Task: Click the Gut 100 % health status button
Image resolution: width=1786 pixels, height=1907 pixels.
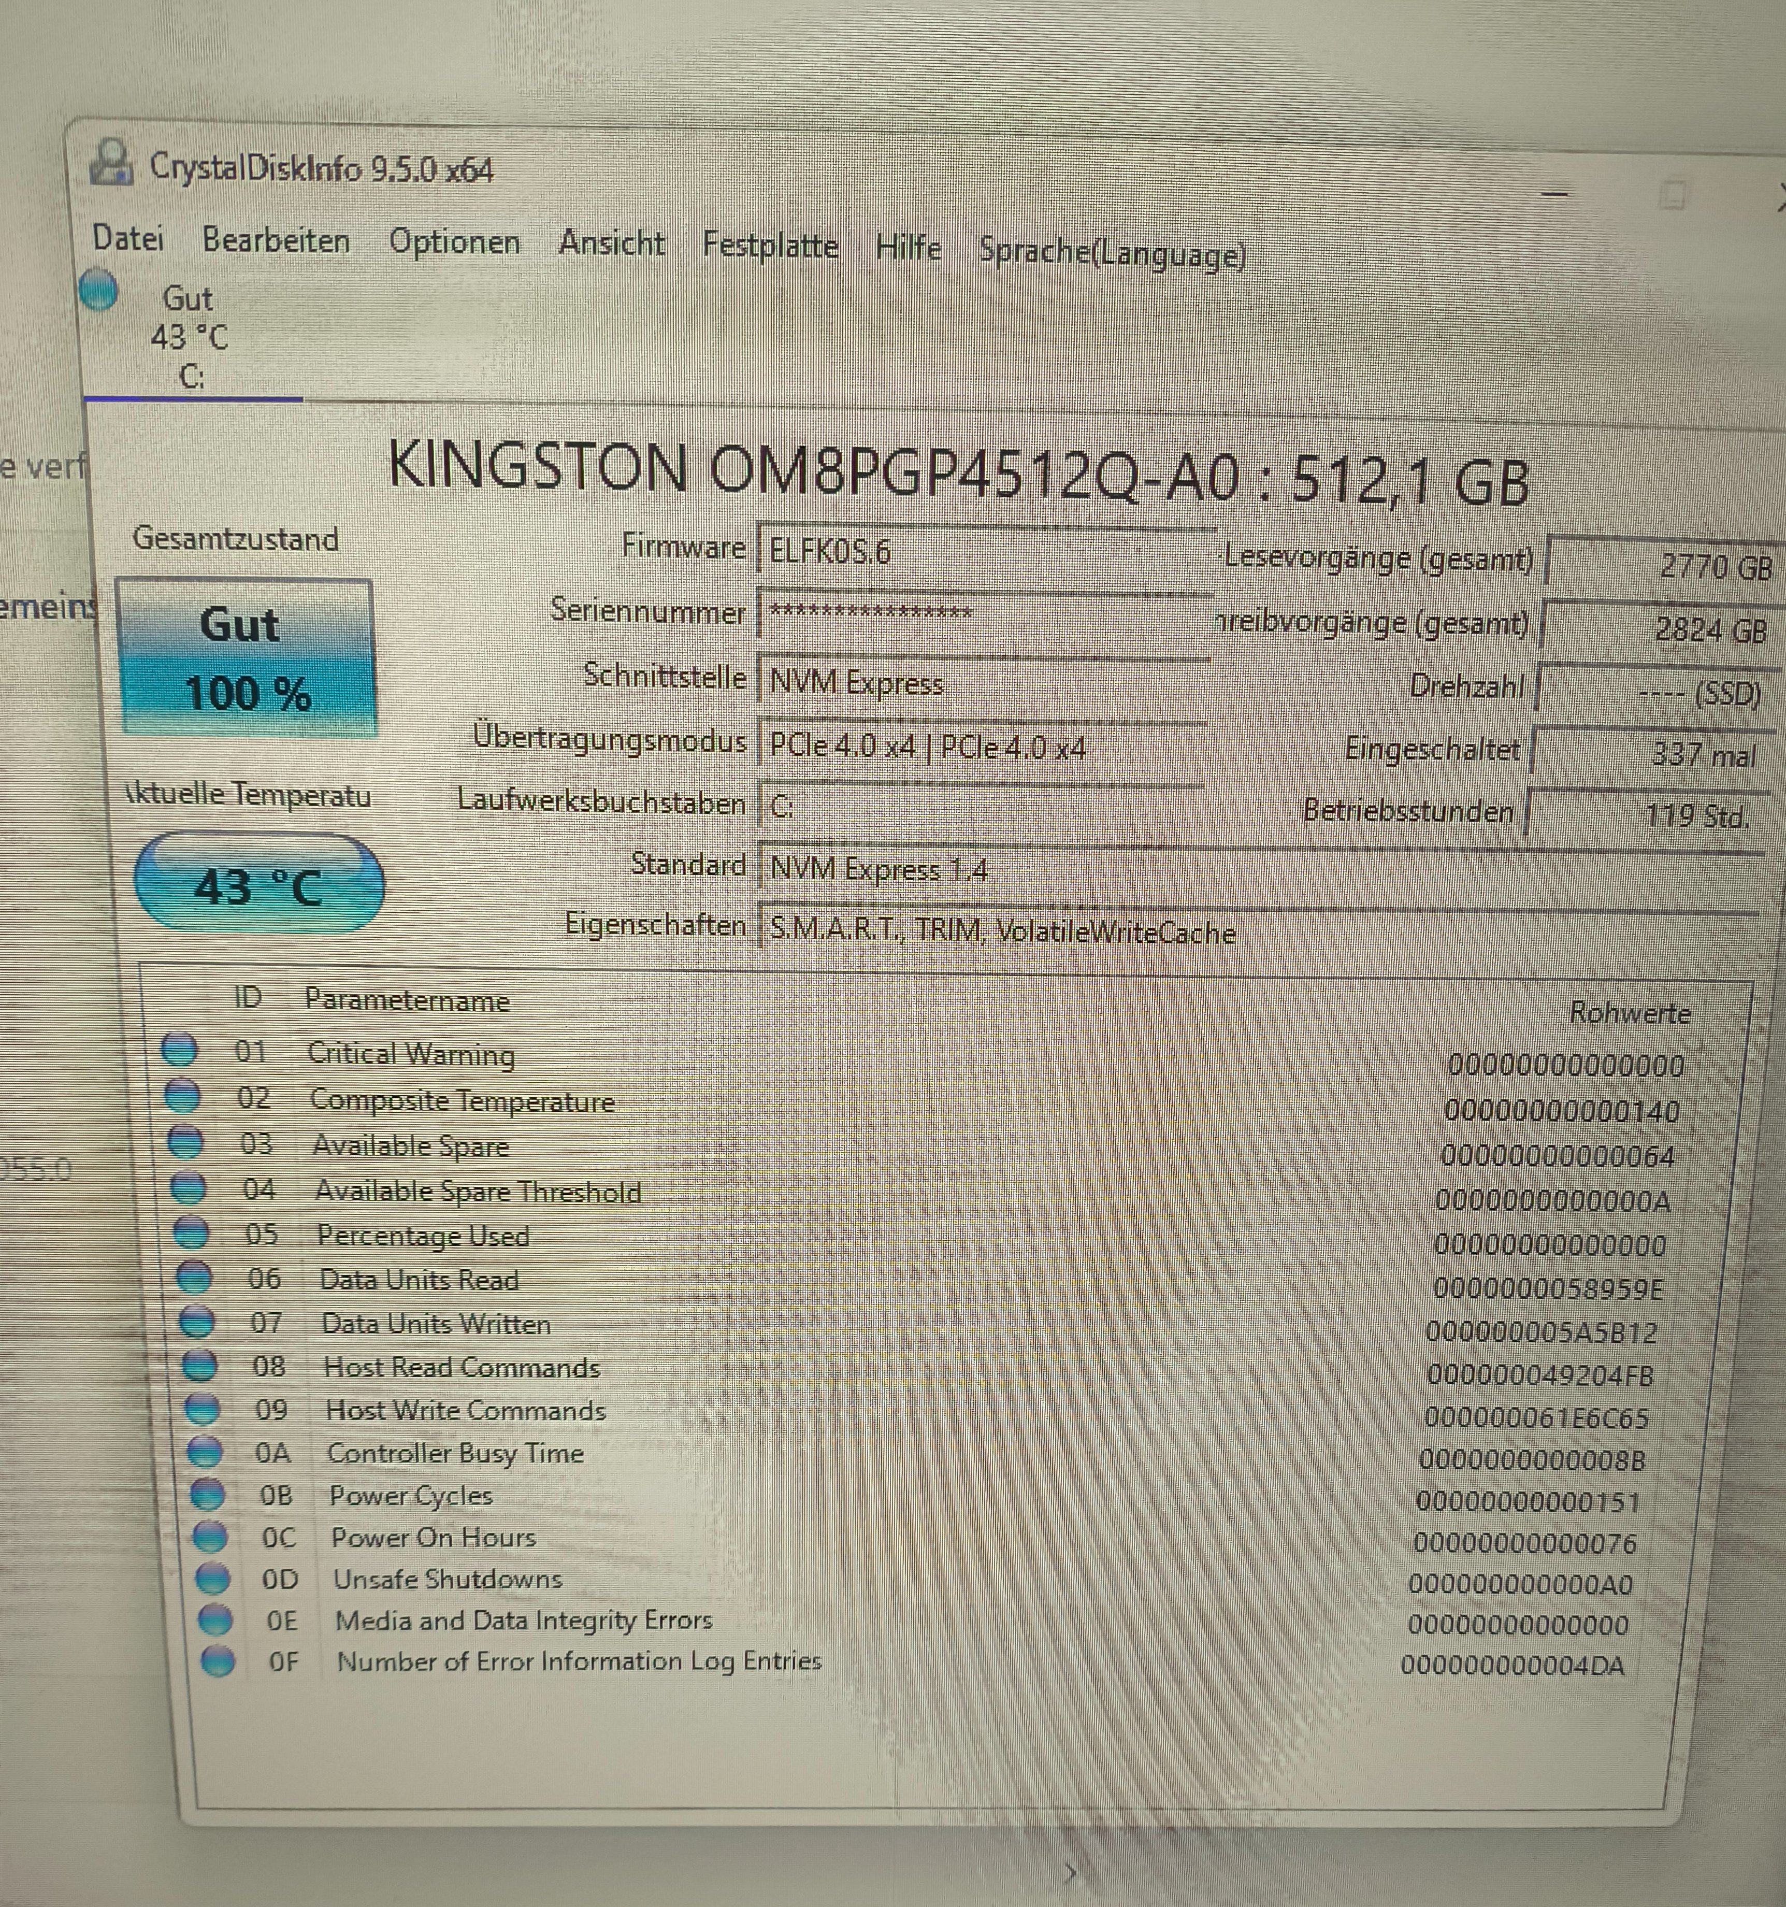Action: pos(247,658)
